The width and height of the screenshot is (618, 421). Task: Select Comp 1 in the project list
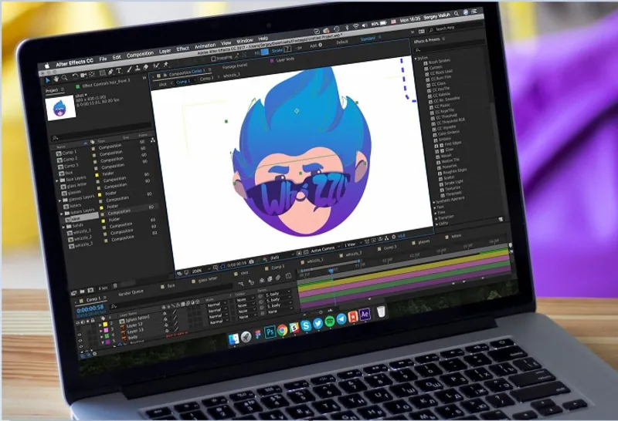point(69,152)
